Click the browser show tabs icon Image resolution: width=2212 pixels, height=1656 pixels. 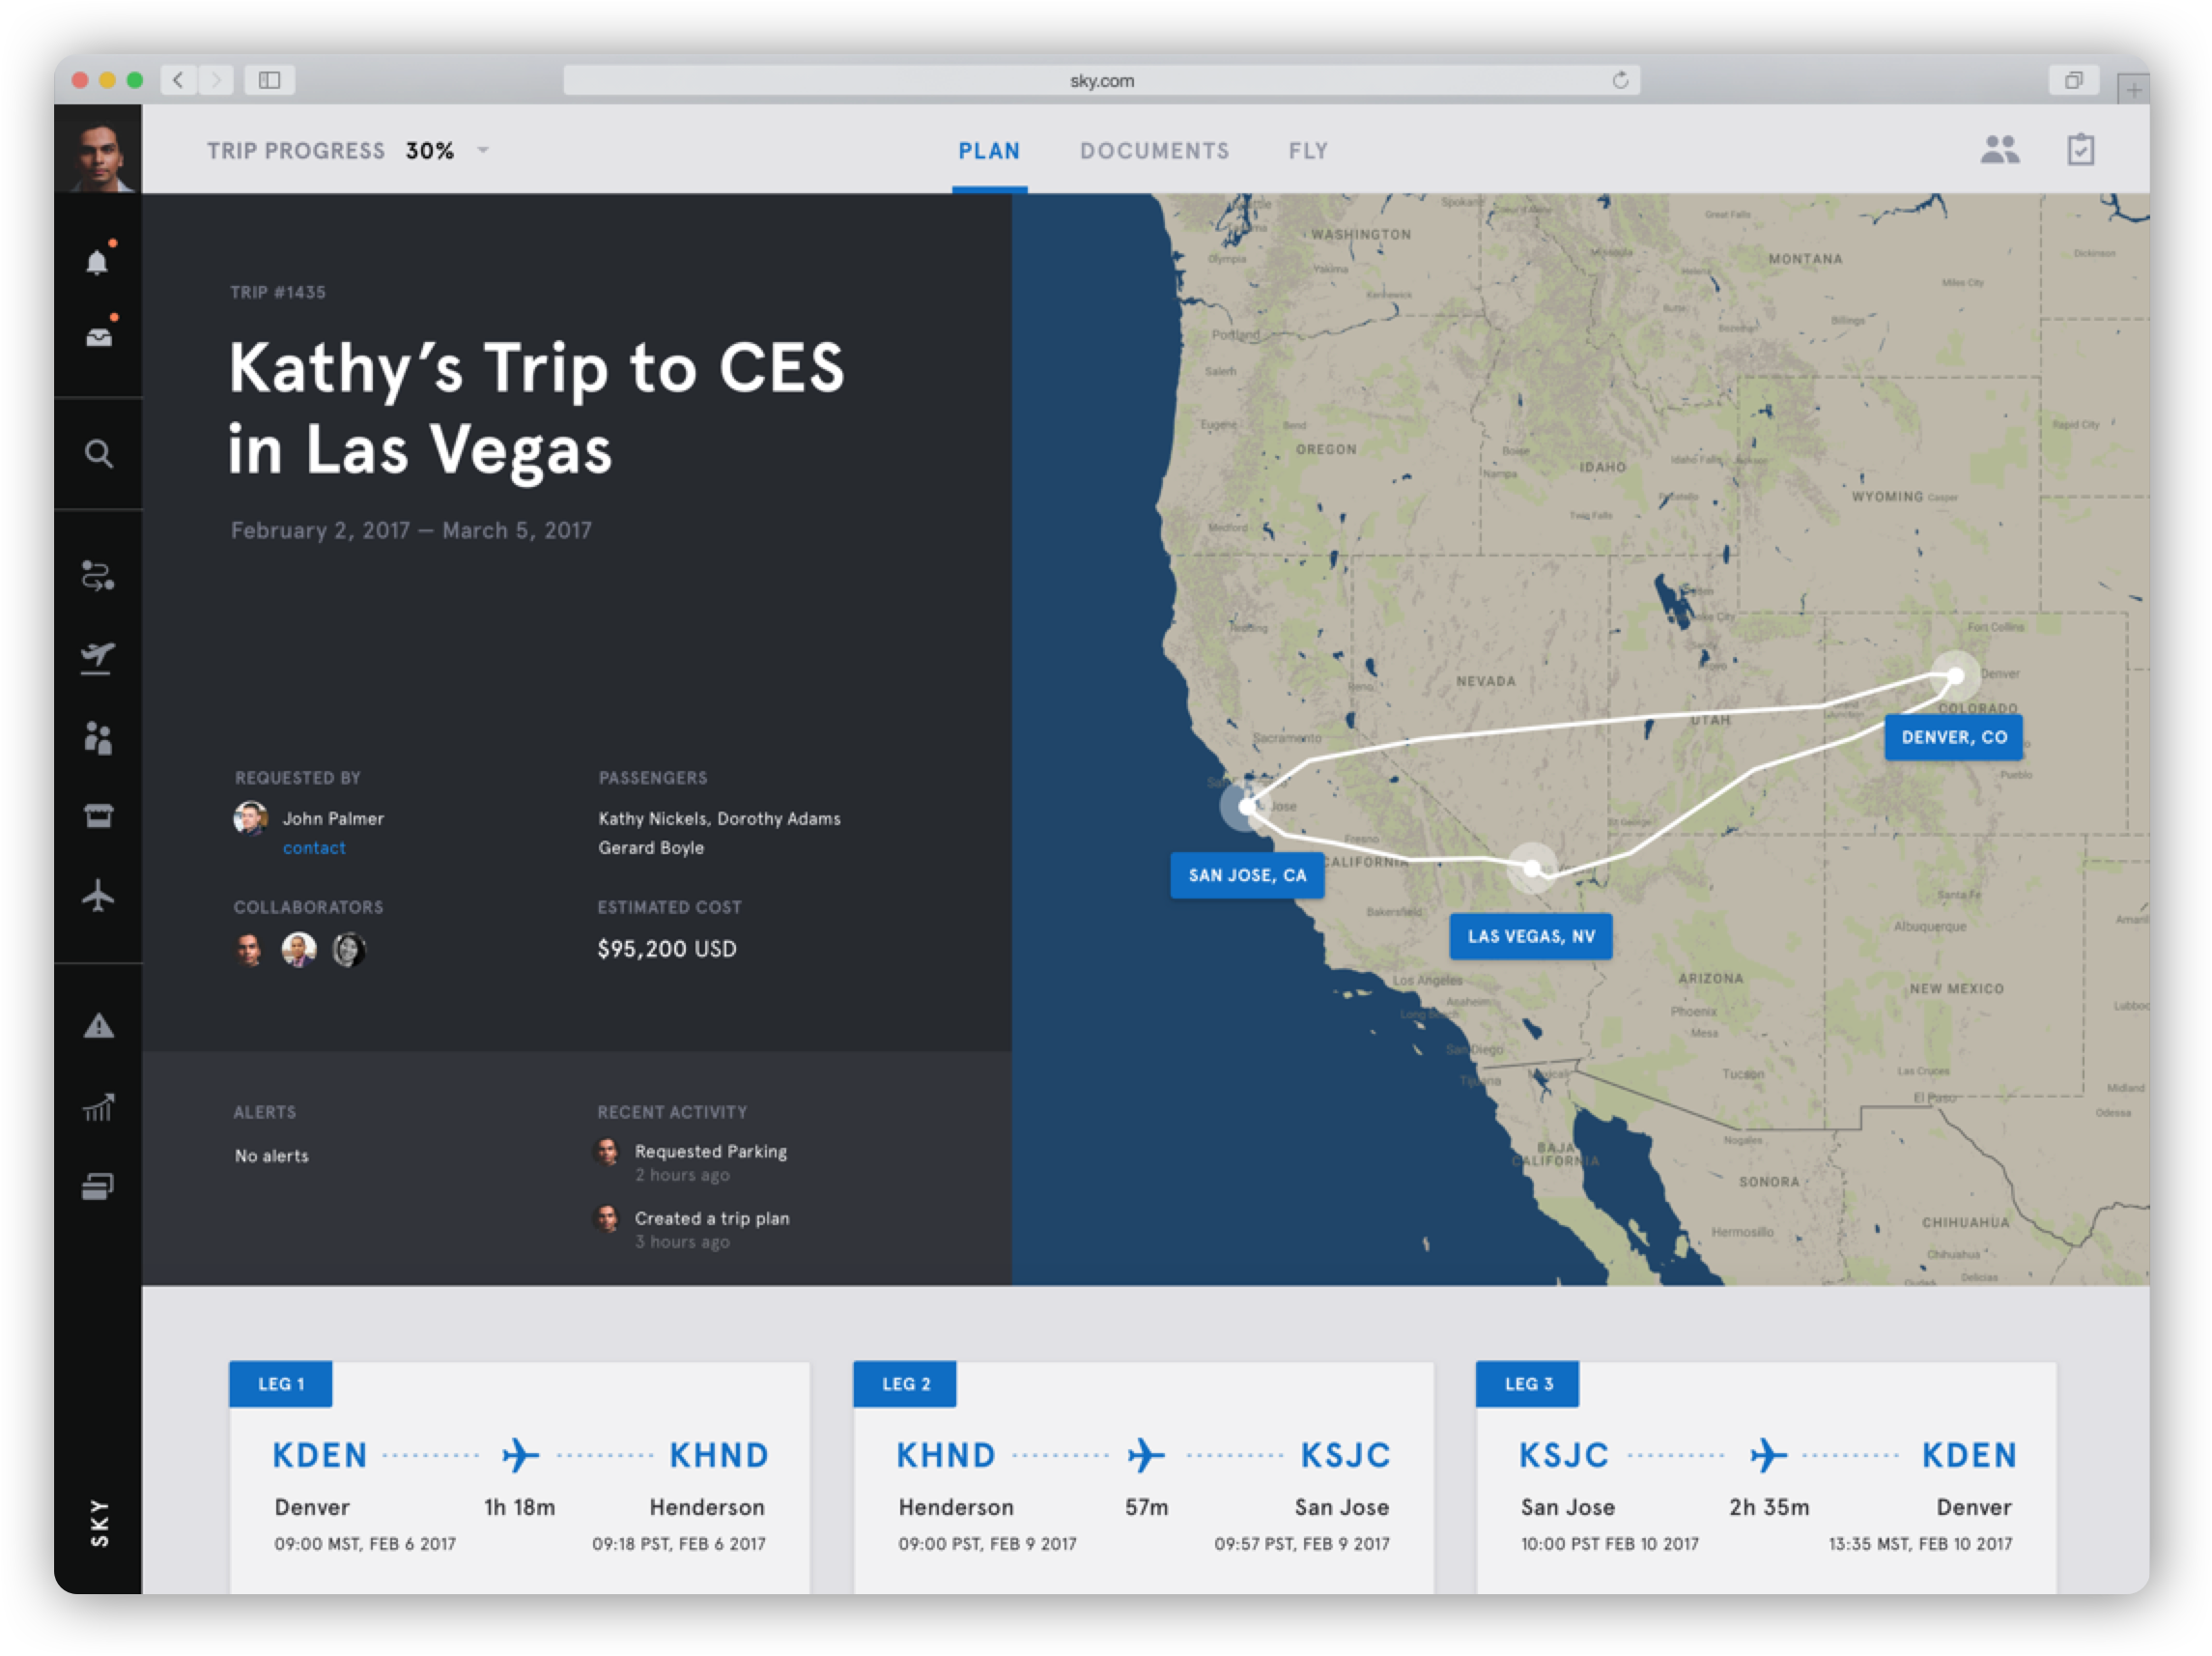[x=2074, y=80]
